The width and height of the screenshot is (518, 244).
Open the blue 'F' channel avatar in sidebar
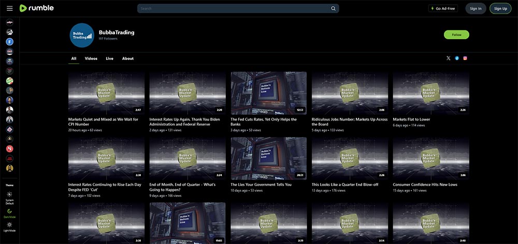point(9,42)
